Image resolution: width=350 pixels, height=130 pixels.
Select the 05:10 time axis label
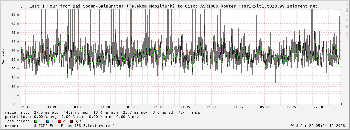tap(318, 107)
